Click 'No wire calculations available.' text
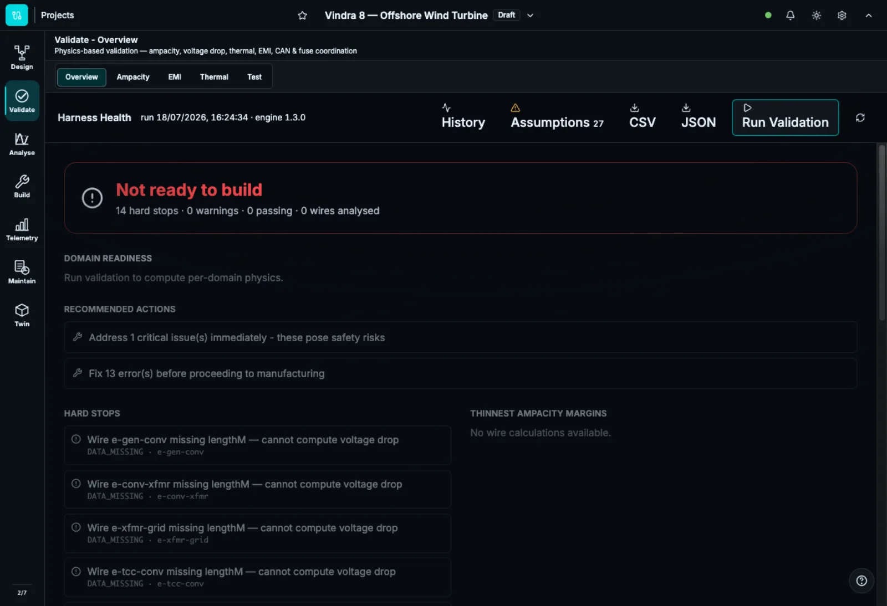 click(x=541, y=433)
